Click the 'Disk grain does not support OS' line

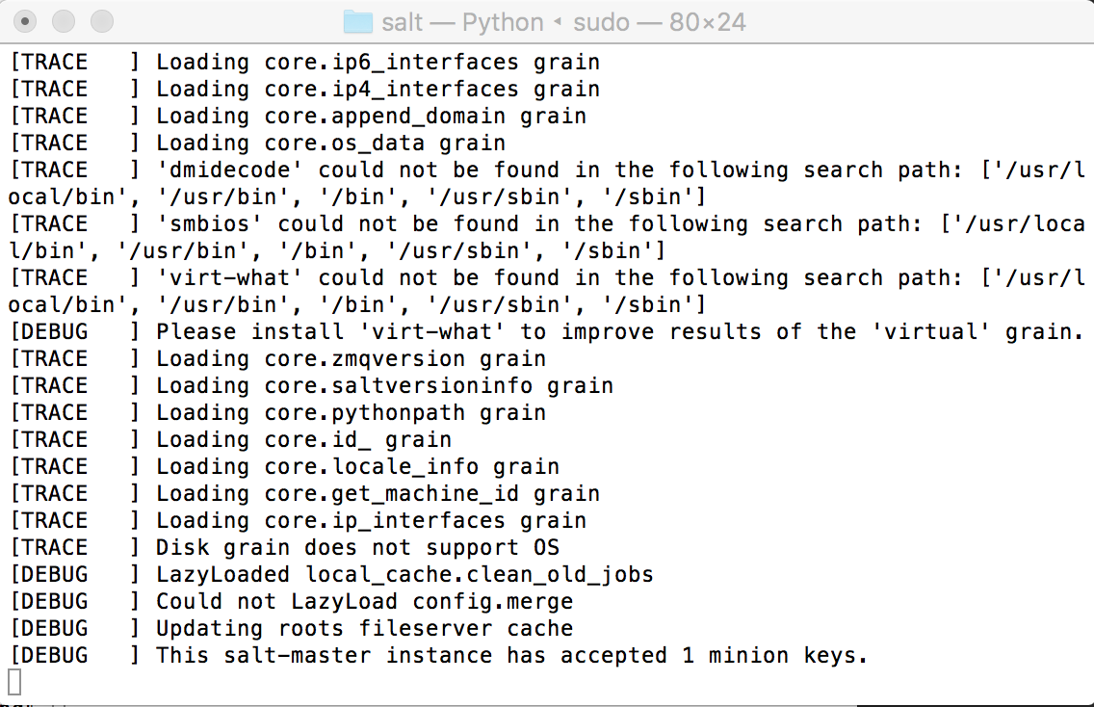coord(285,548)
